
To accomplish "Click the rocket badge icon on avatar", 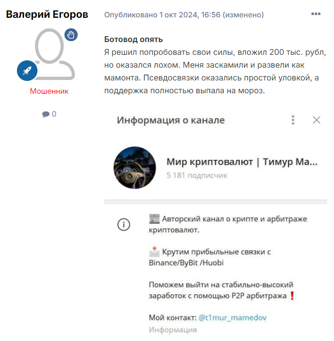I will pyautogui.click(x=27, y=71).
